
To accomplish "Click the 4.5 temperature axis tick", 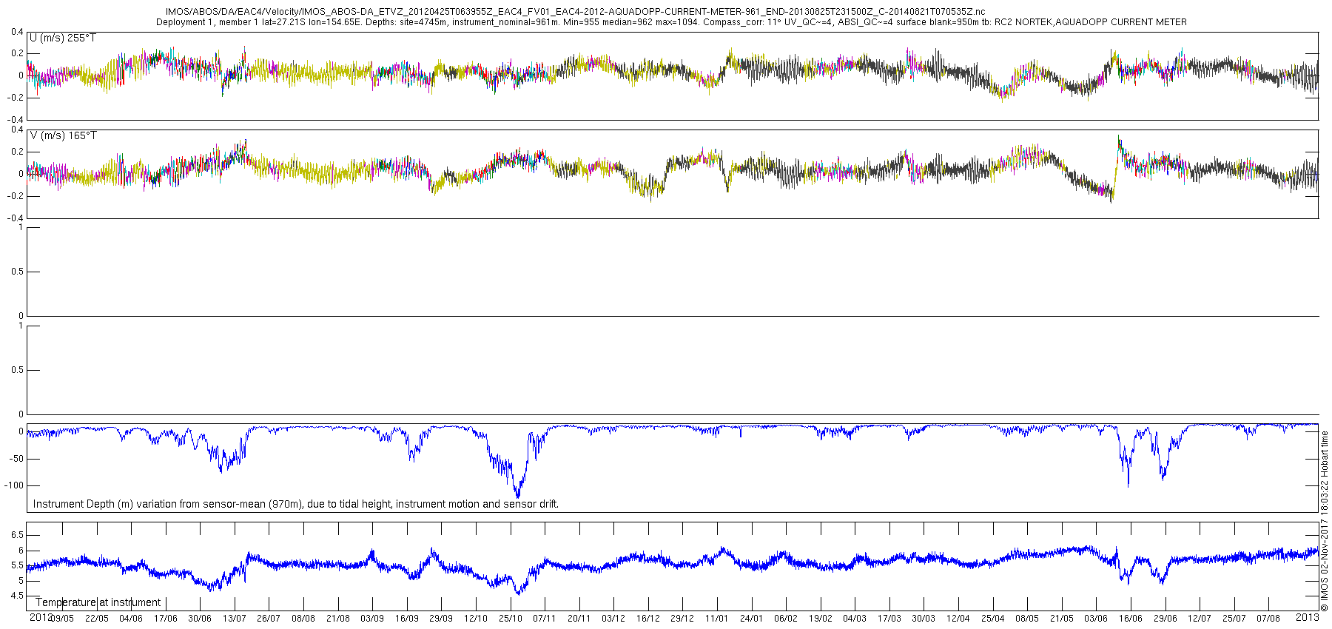I will 17,596.
